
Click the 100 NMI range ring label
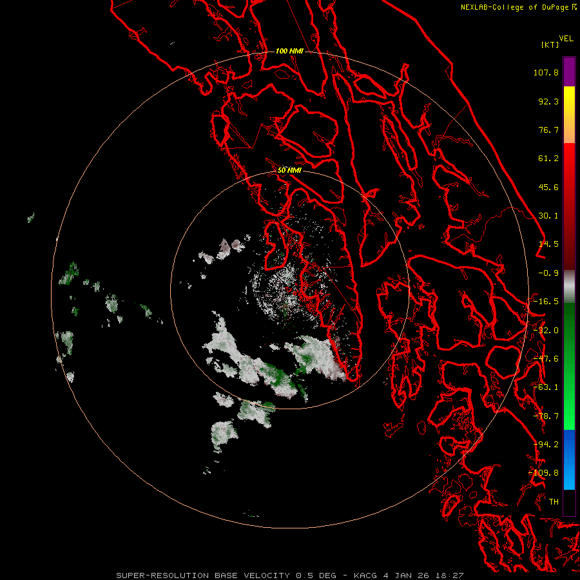coord(289,51)
